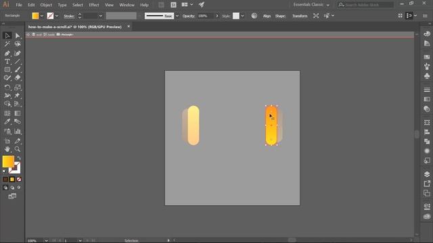Select the Gradient tool

18,113
